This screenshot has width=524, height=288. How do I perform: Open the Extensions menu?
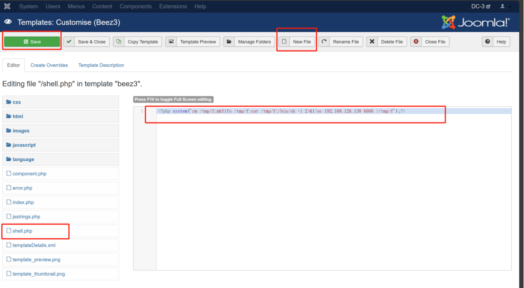coord(173,6)
